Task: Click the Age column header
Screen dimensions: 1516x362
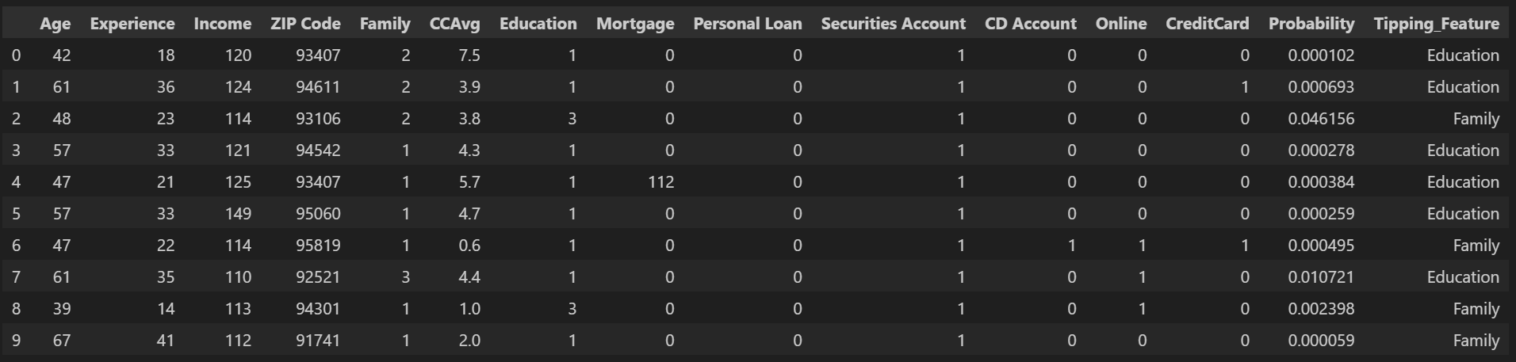Action: 55,24
